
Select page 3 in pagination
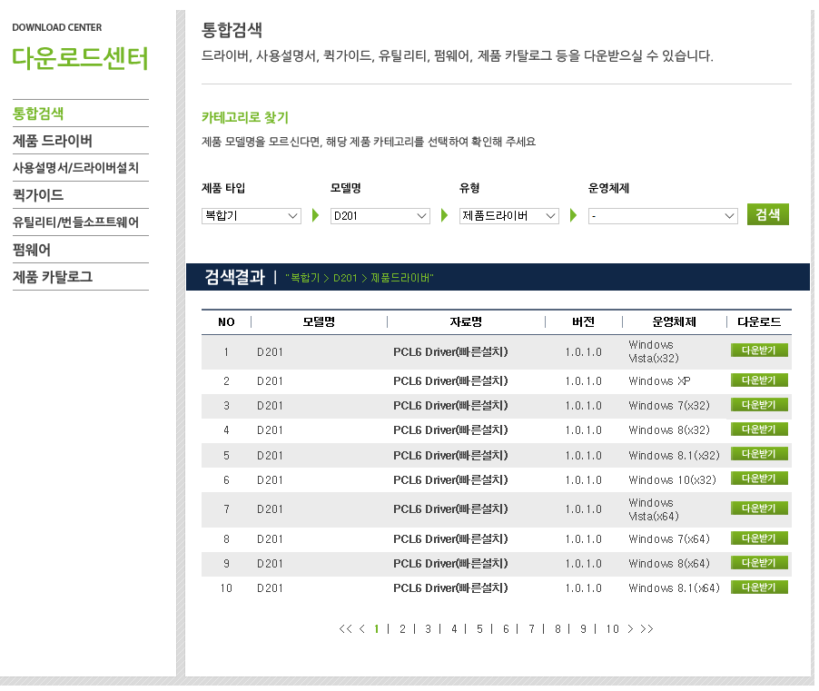point(428,629)
